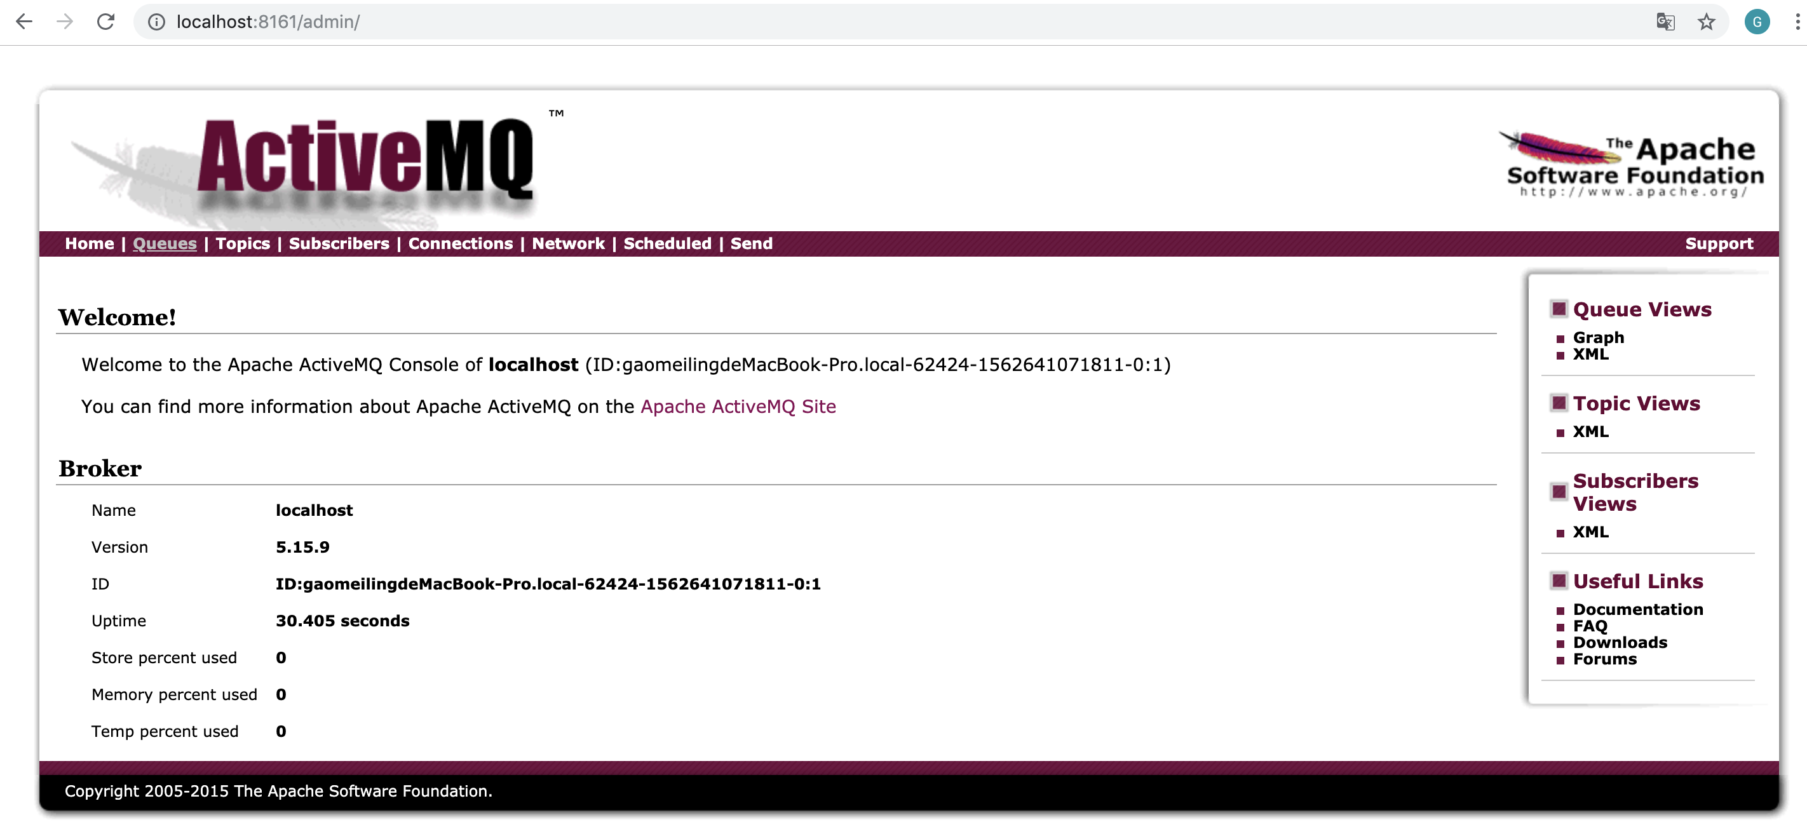1807x822 pixels.
Task: Navigate to the Subscribers tab
Action: coord(337,243)
